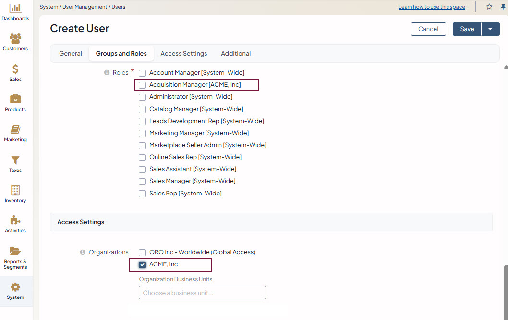Switch to the General tab
This screenshot has height=320, width=508.
71,54
